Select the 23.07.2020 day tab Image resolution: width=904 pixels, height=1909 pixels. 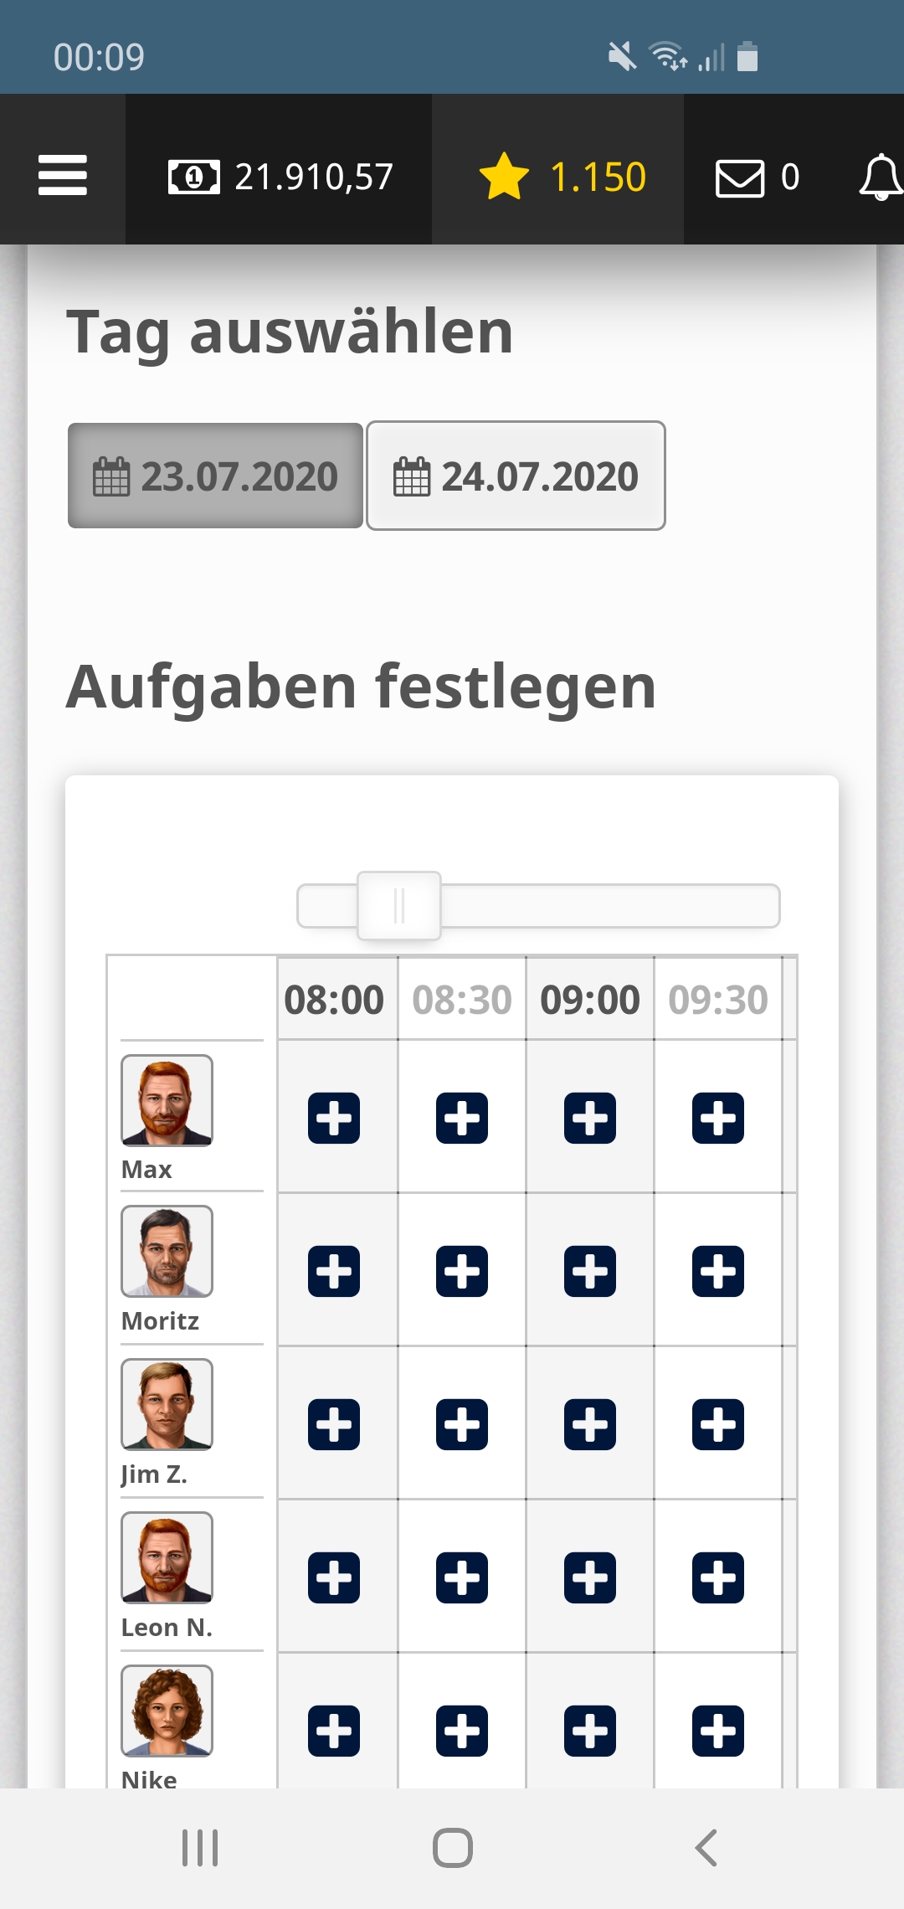coord(216,476)
